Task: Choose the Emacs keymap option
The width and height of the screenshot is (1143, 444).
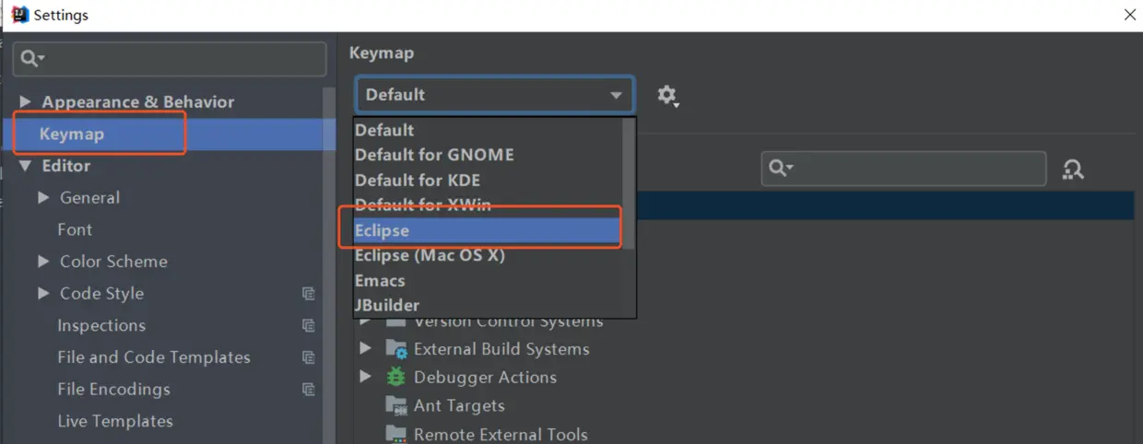Action: click(x=489, y=280)
